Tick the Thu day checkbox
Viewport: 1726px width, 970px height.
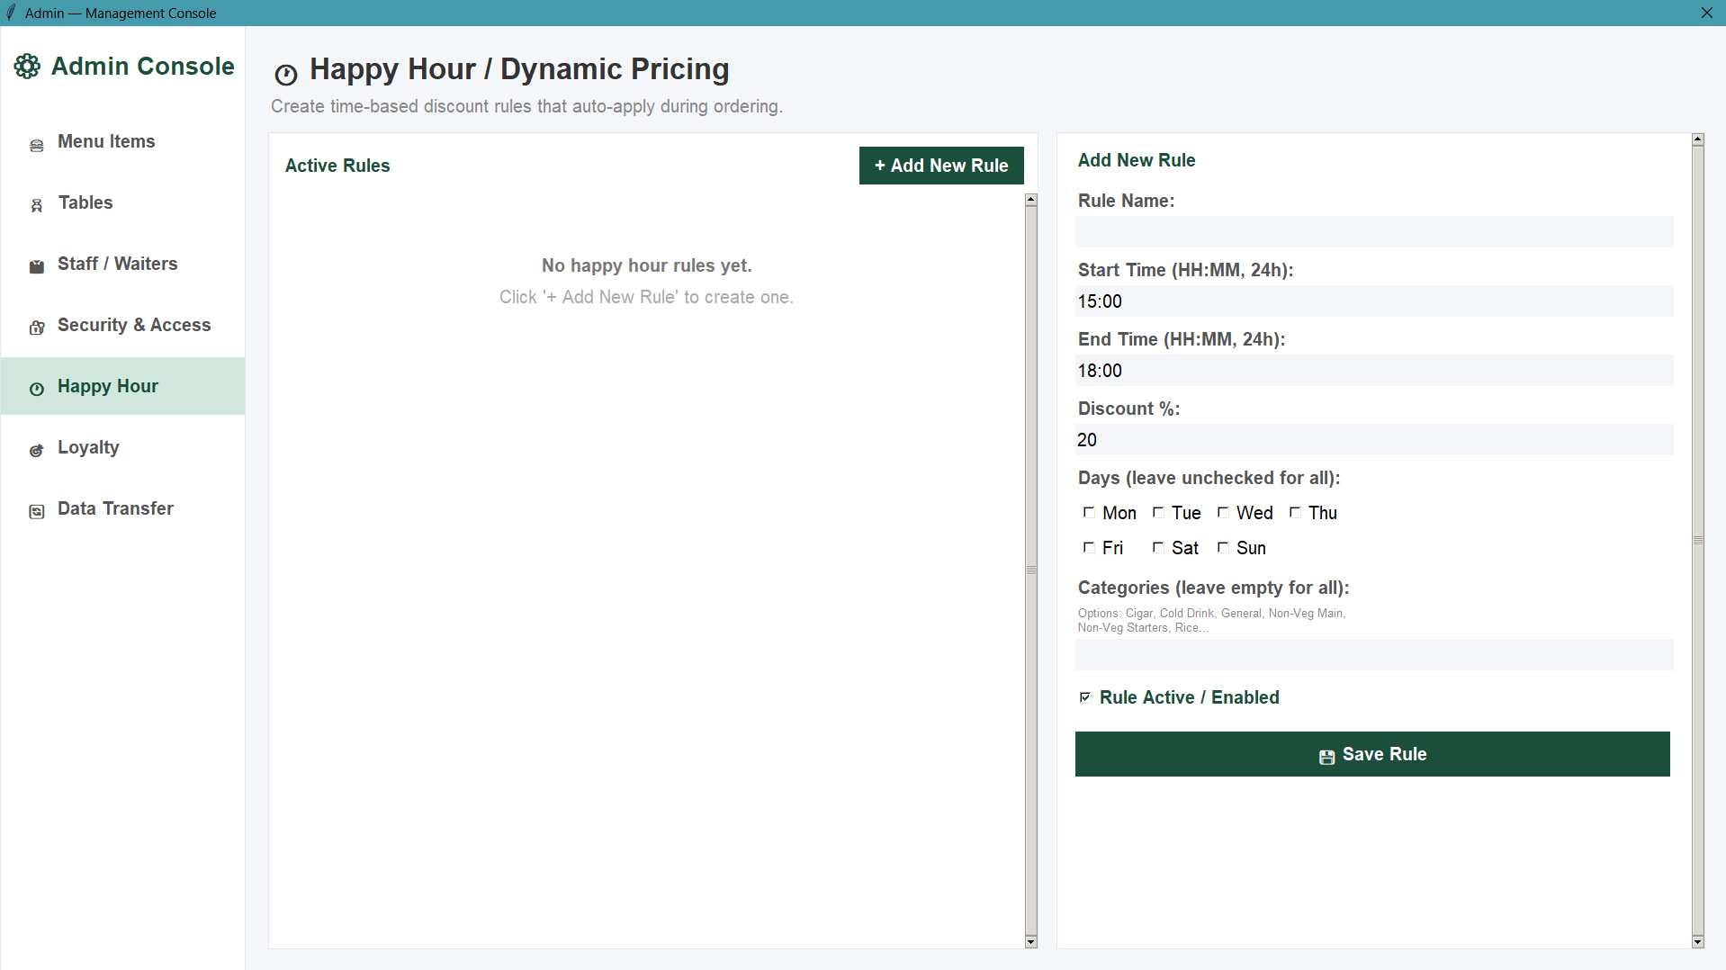(1295, 512)
